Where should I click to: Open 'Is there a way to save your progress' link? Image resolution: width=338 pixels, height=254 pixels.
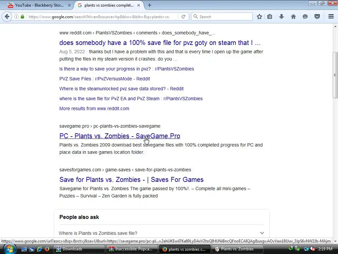(x=127, y=69)
